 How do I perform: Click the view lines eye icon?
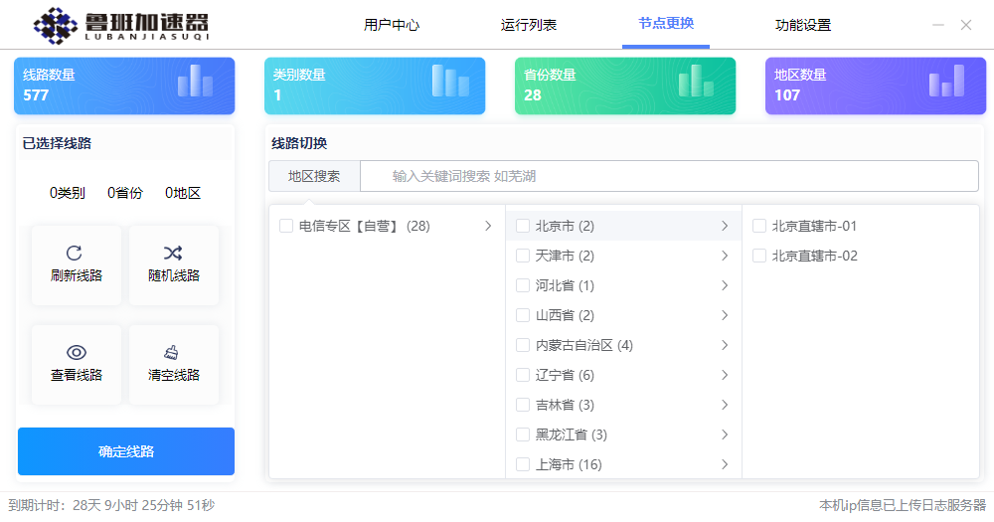(x=77, y=352)
